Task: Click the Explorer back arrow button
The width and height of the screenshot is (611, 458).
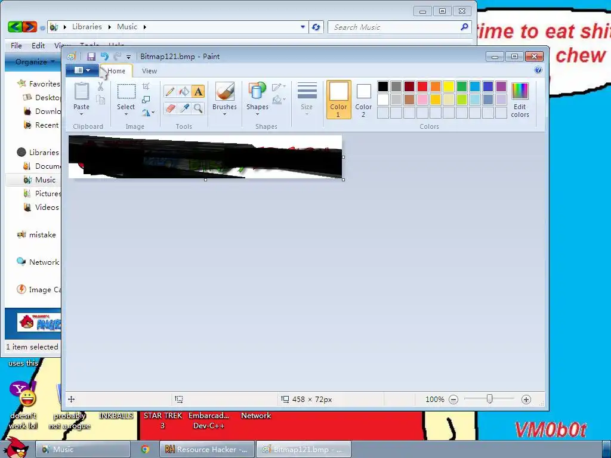Action: click(15, 27)
